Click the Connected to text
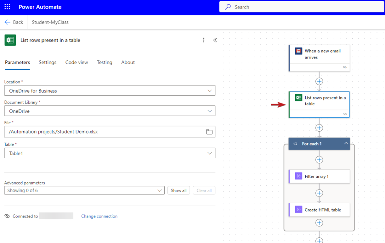This screenshot has height=243, width=385. click(25, 216)
